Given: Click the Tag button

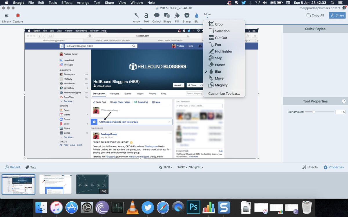Looking at the screenshot, I should [30, 167].
